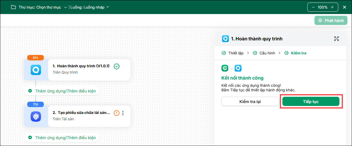Click the 1. Hoàn thành quy trình panel title

tap(257, 39)
